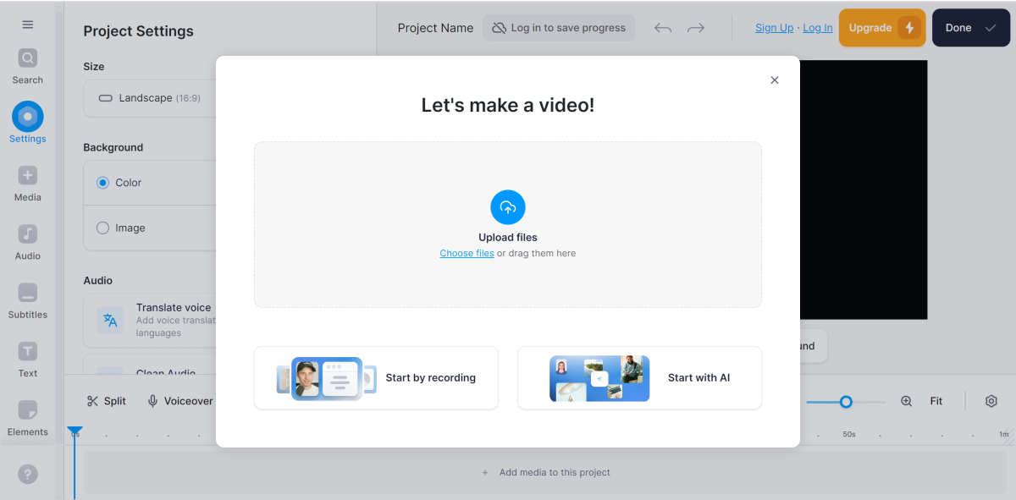
Task: Click the Upload files drop area
Action: point(508,224)
